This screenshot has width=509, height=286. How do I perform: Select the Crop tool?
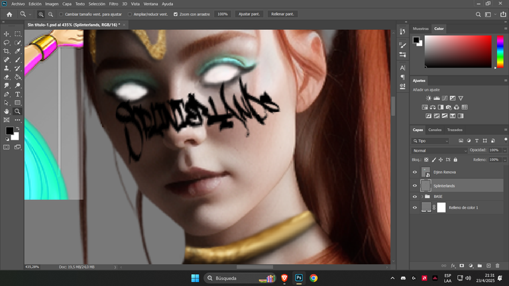pyautogui.click(x=6, y=51)
